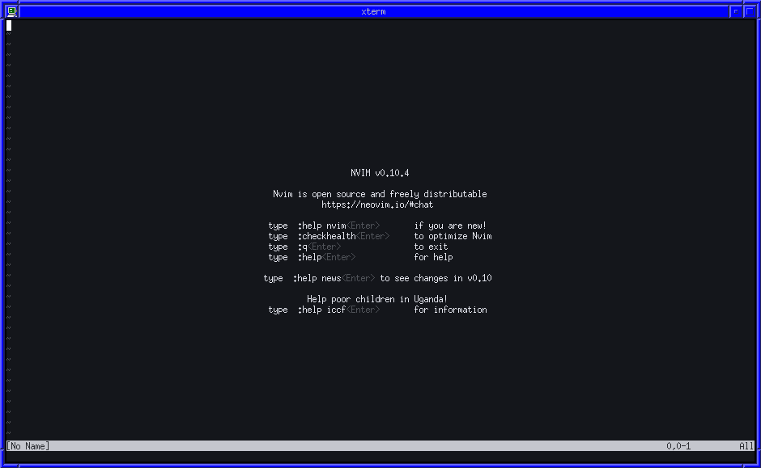Open the xterm window menu icon
Image resolution: width=761 pixels, height=468 pixels.
11,11
